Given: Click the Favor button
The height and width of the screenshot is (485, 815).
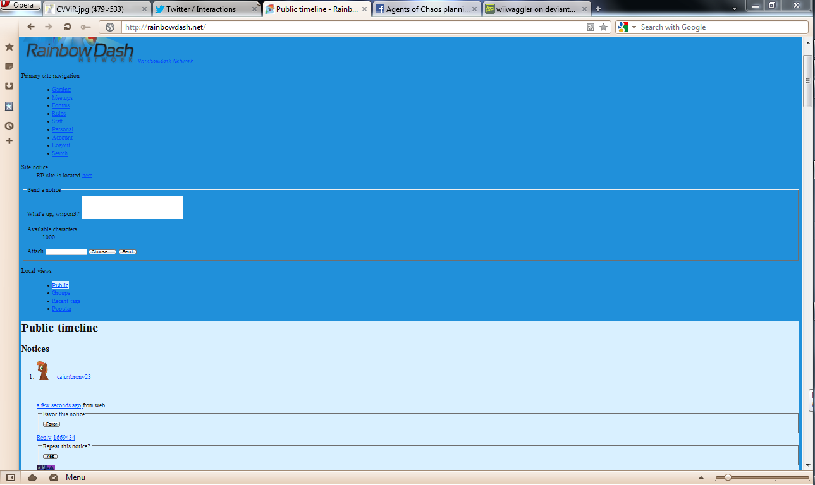Looking at the screenshot, I should (51, 424).
